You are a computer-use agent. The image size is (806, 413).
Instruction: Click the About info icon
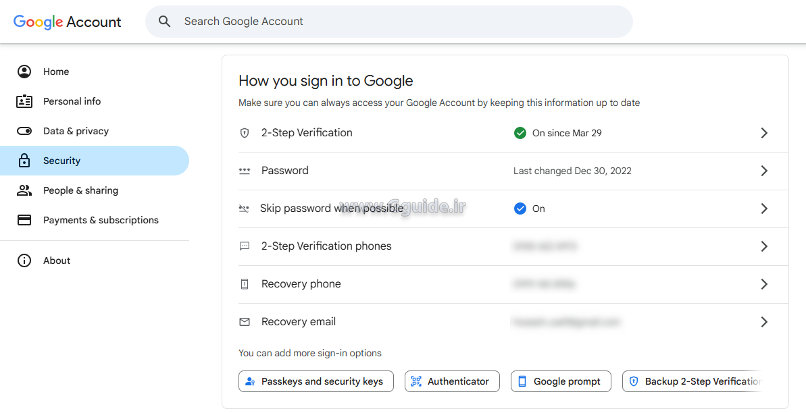tap(24, 260)
